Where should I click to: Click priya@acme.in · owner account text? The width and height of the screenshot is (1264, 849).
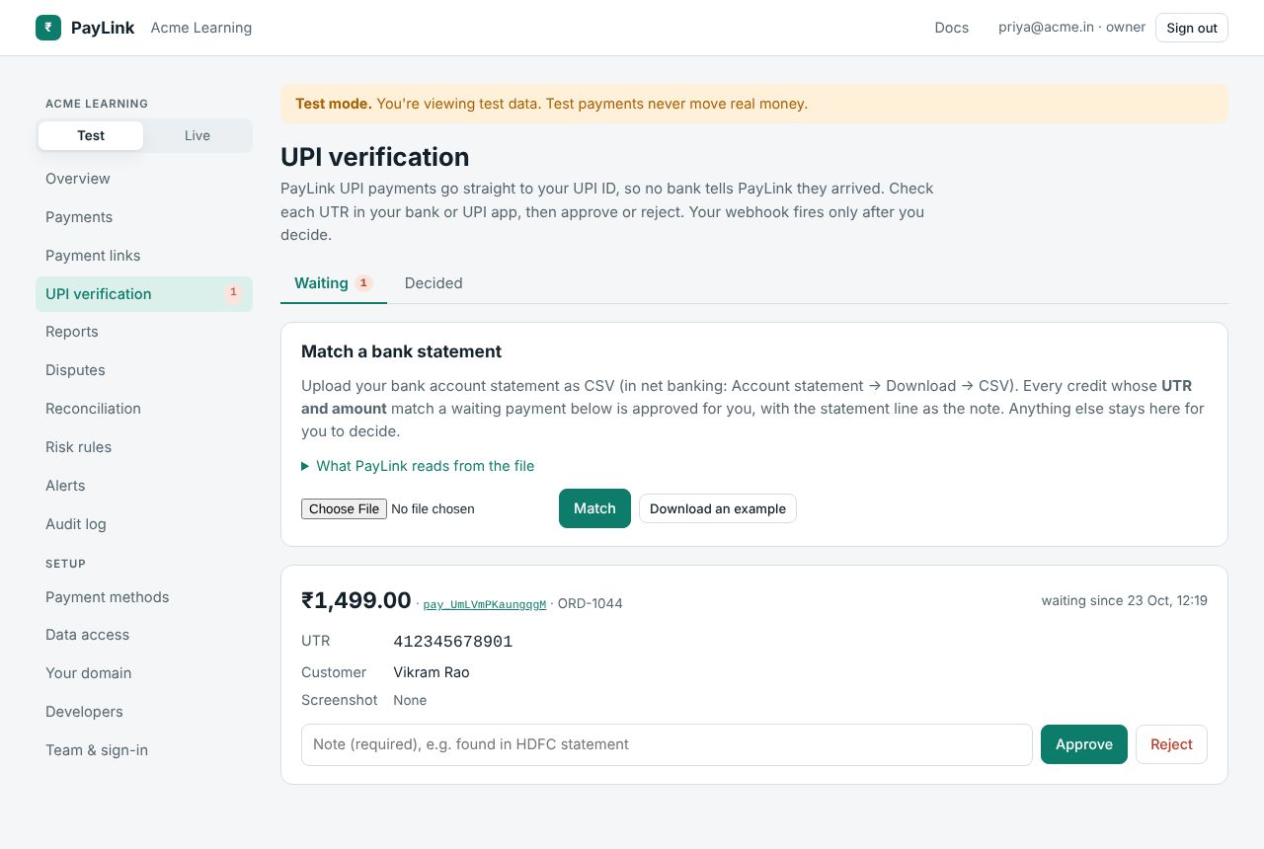click(x=1072, y=28)
